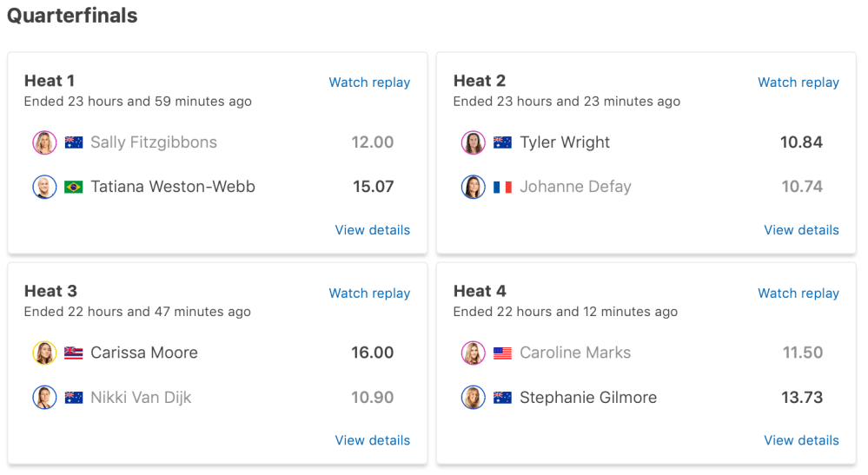
Task: Click Nikki Van Dijk's avatar photo
Action: (44, 398)
